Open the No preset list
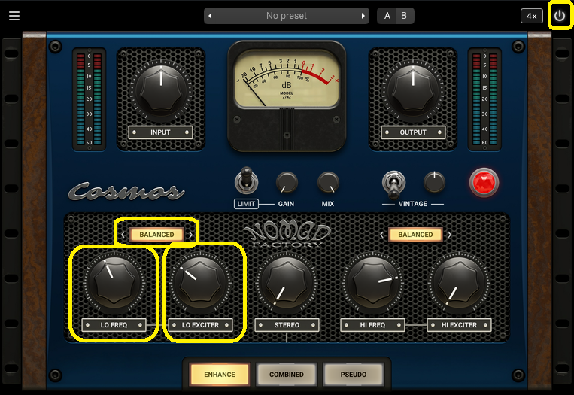The width and height of the screenshot is (574, 395). click(x=287, y=16)
